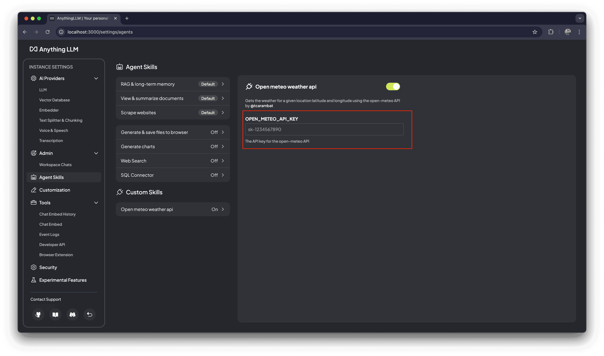Select Workspace Chats under Admin
This screenshot has width=604, height=356.
click(55, 164)
